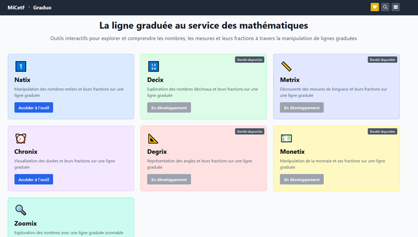
Task: Click Bientôt disponible badge on Degrix card
Action: (x=249, y=132)
